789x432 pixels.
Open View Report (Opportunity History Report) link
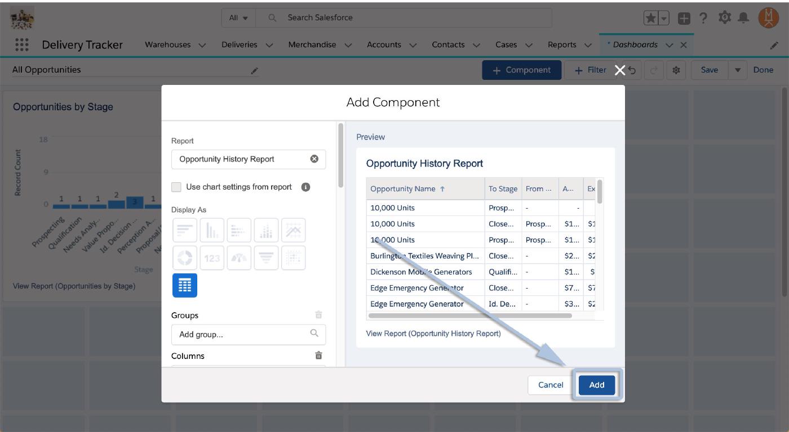pyautogui.click(x=433, y=334)
